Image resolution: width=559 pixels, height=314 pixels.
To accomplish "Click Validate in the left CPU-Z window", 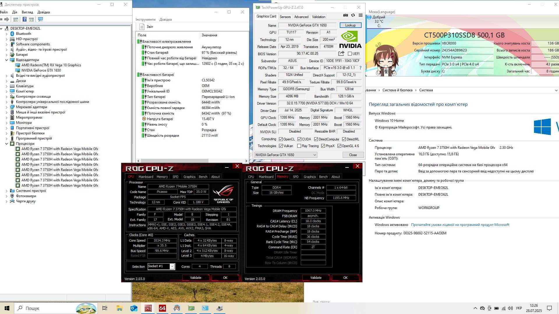I will pyautogui.click(x=196, y=278).
